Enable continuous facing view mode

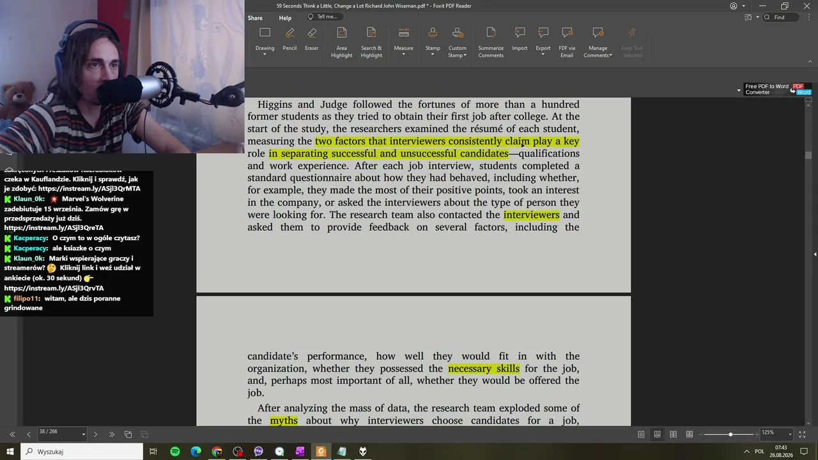point(690,434)
